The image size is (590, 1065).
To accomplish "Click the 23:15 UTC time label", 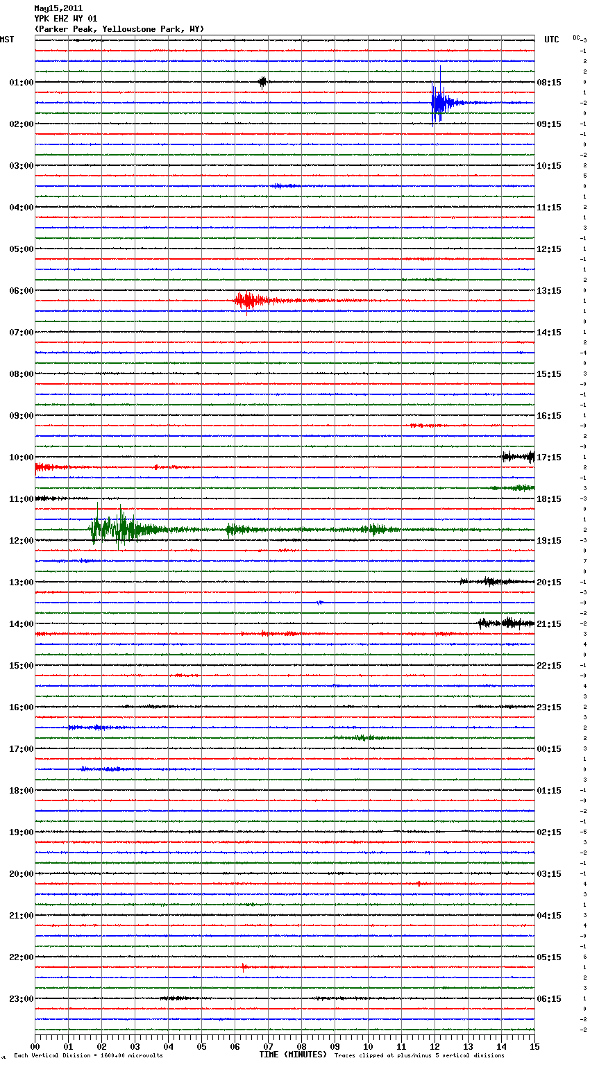I will (x=549, y=707).
